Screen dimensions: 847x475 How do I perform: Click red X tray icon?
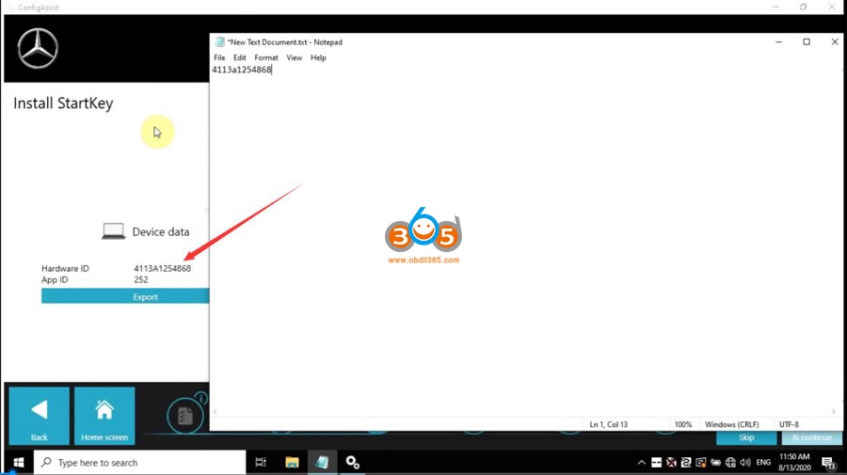coord(671,463)
